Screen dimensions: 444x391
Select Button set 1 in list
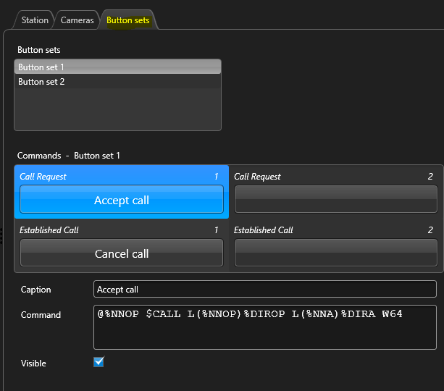pos(117,67)
